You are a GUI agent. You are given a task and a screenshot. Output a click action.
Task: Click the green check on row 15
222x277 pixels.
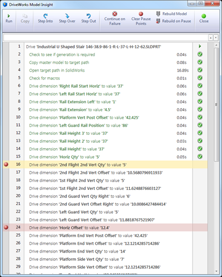200,157
